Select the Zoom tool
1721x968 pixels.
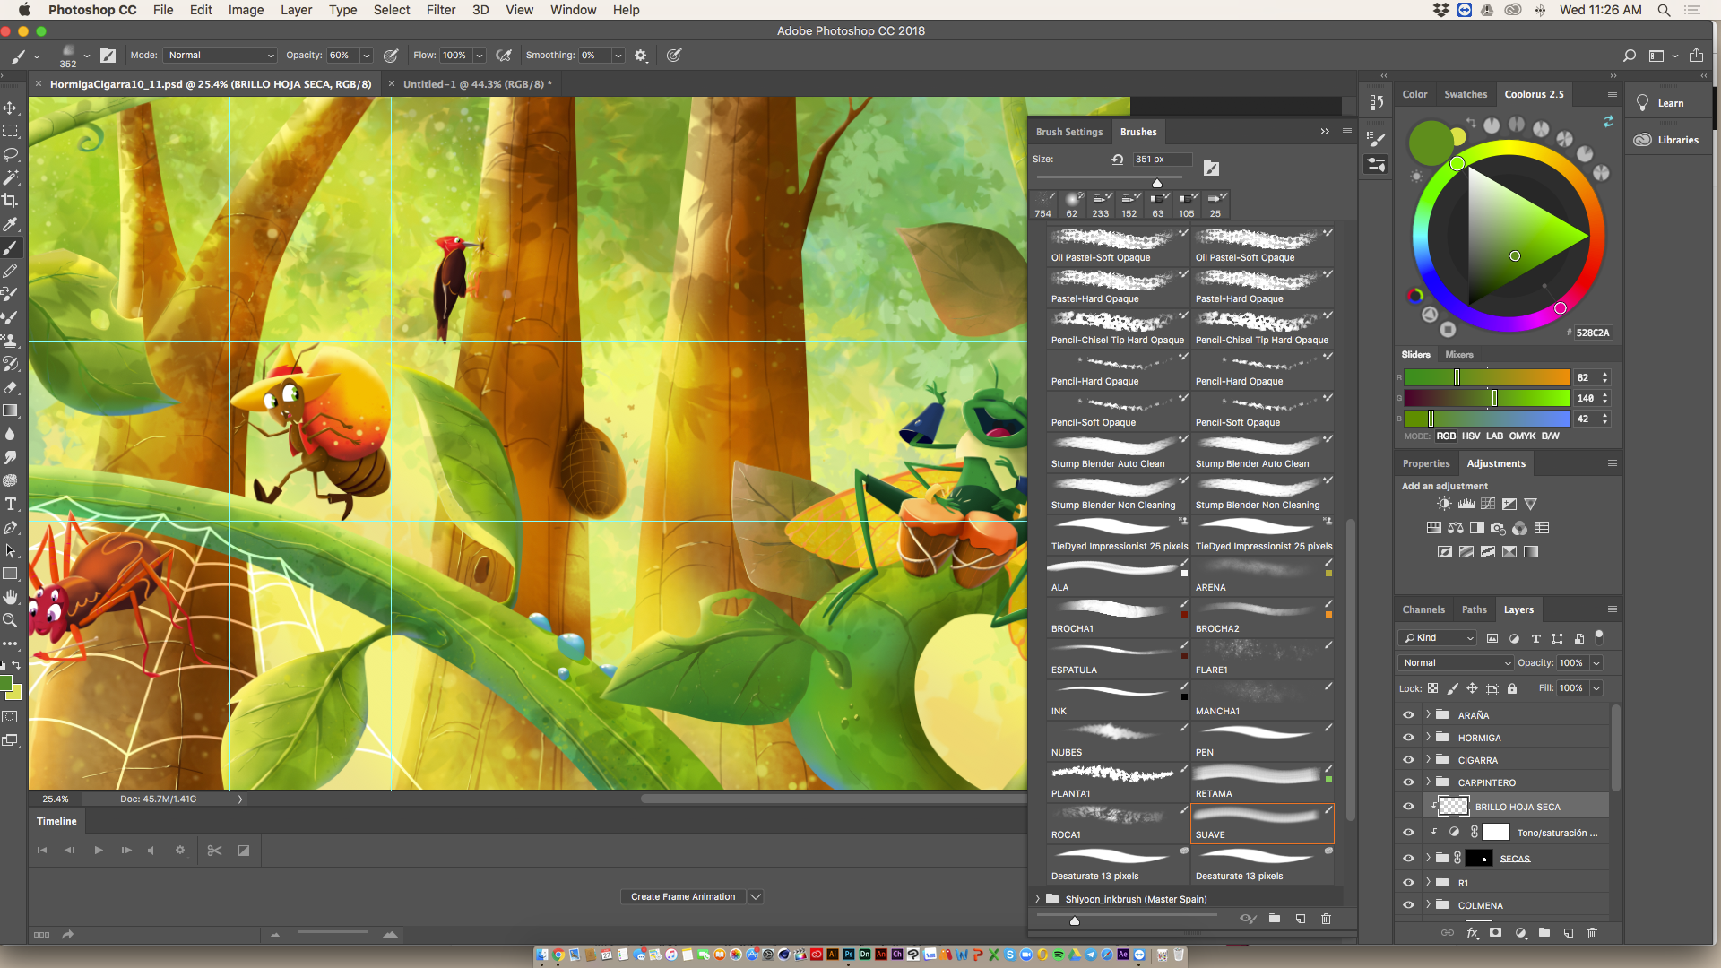(11, 620)
